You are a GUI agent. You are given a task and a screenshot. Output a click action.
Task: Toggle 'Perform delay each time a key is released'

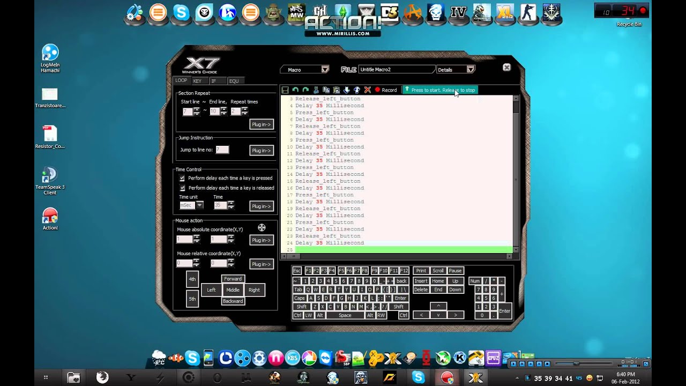point(182,188)
